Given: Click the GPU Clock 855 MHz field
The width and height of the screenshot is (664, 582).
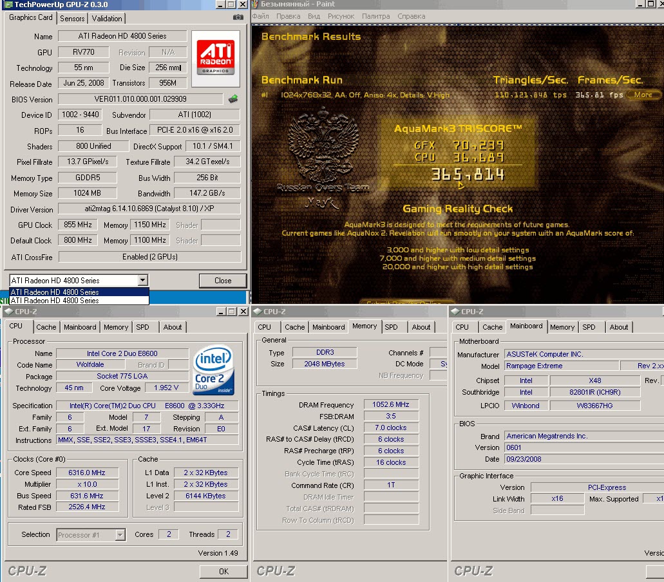Looking at the screenshot, I should point(77,225).
